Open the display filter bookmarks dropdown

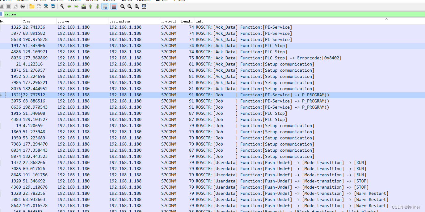click(2, 14)
